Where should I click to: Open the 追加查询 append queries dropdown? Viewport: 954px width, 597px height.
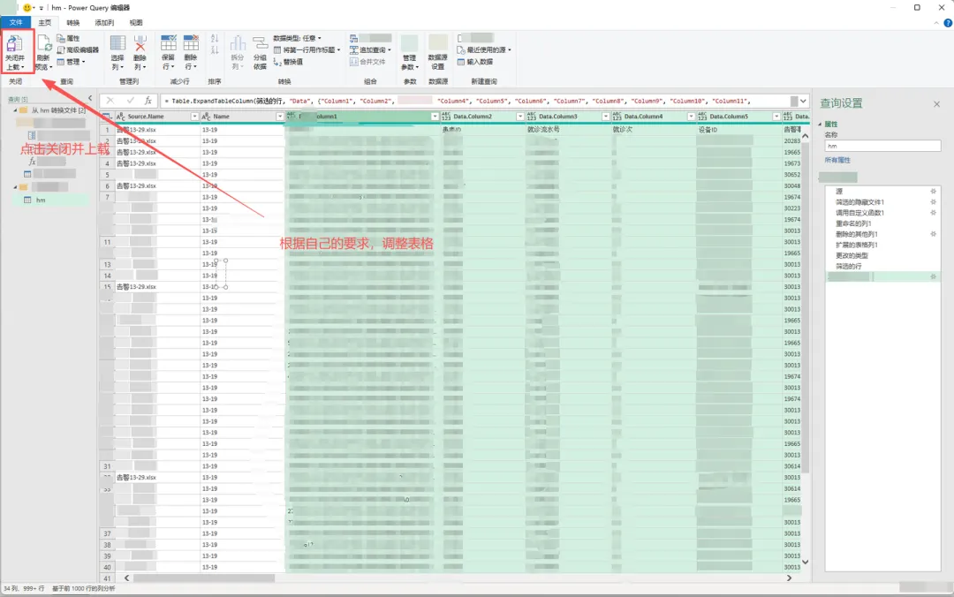tap(370, 50)
